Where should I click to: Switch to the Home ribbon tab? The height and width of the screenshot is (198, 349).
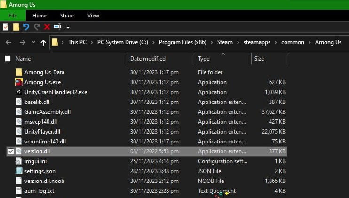(40, 16)
